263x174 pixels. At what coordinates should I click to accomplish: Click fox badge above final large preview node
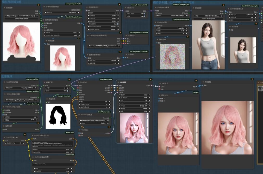(252, 79)
